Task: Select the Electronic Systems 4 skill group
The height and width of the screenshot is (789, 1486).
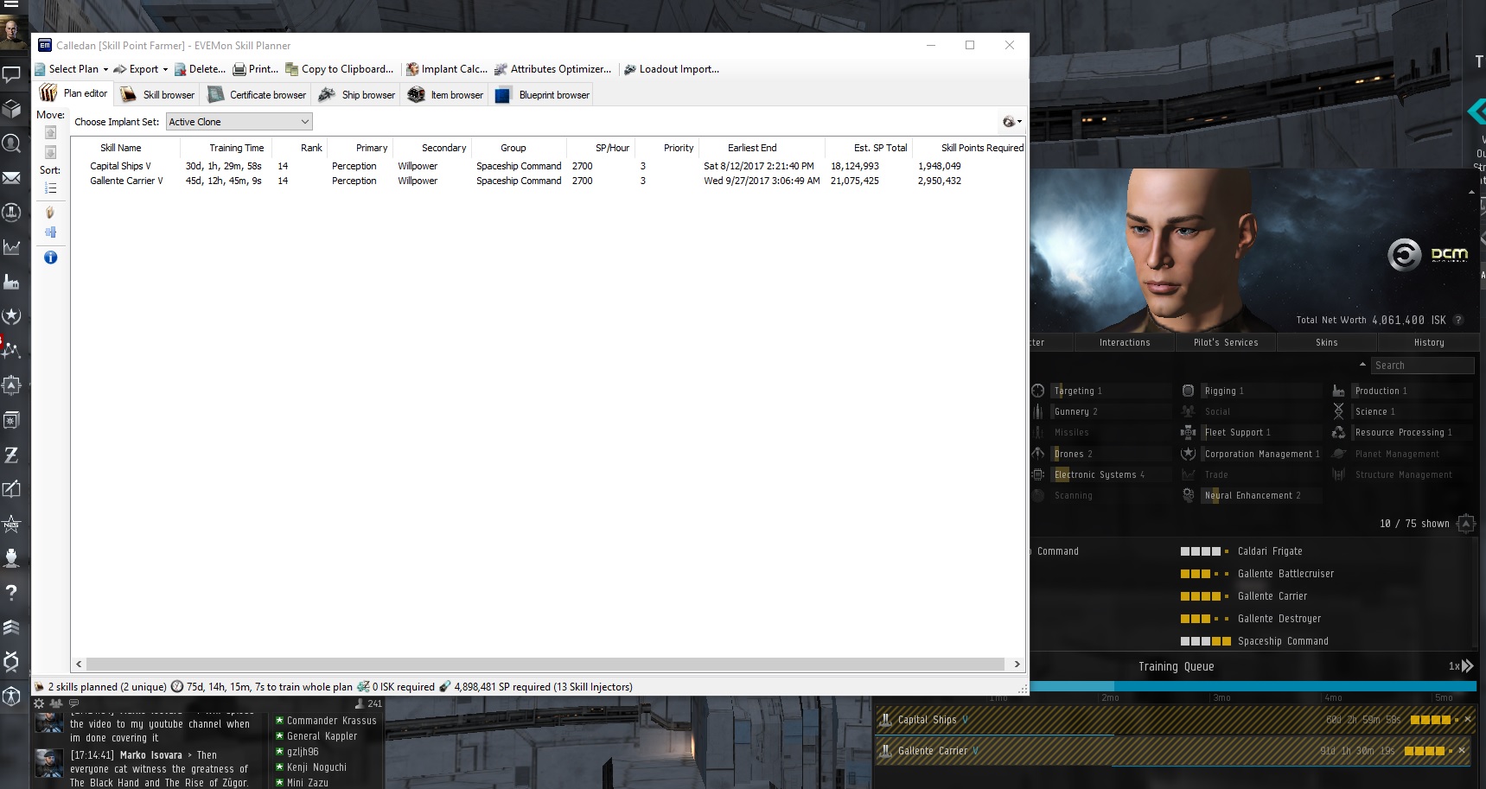Action: click(1100, 474)
